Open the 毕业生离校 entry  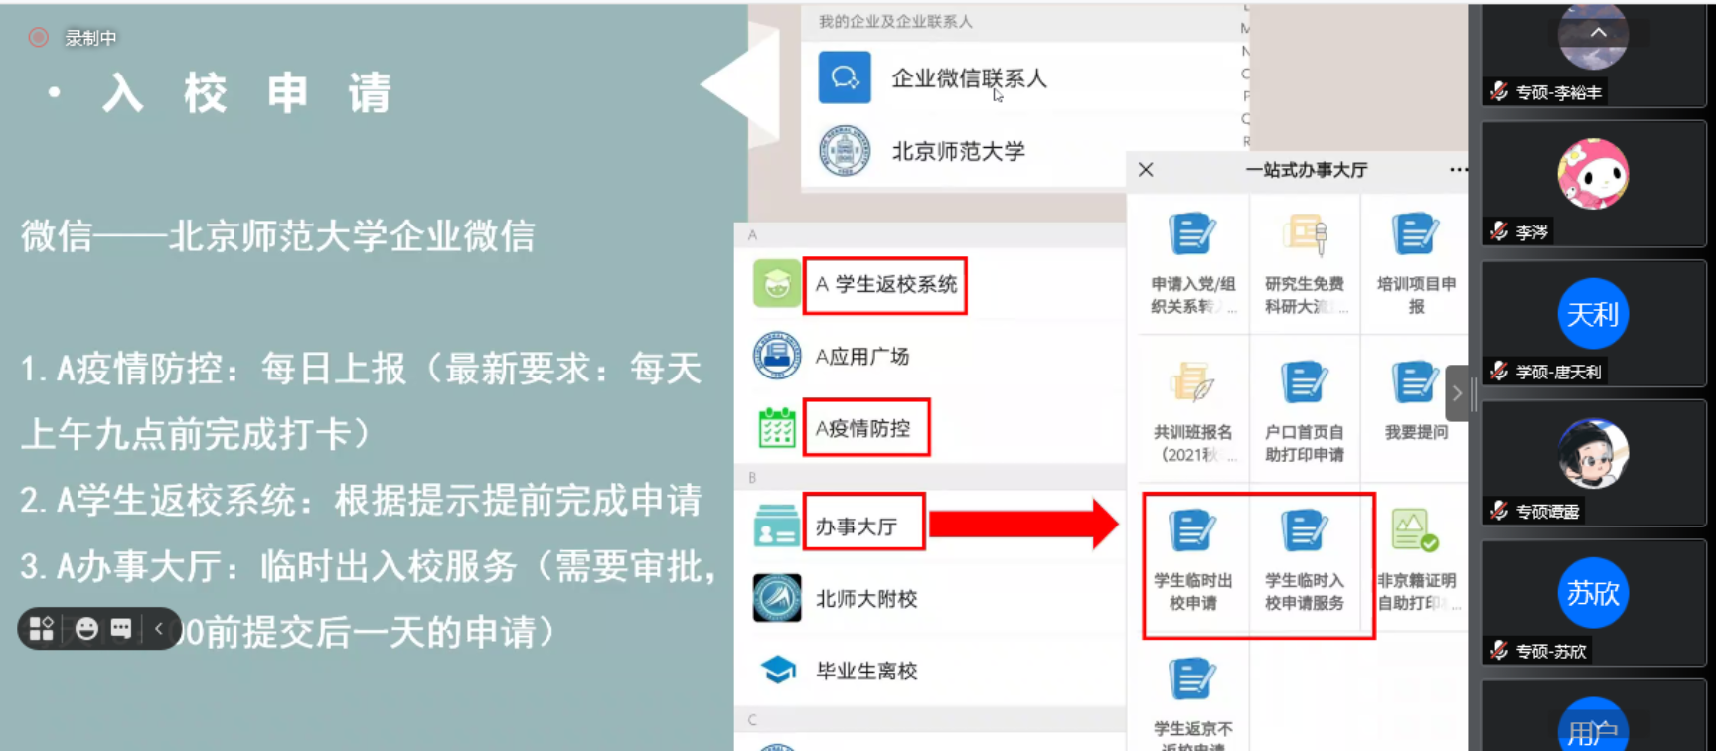pyautogui.click(x=866, y=671)
